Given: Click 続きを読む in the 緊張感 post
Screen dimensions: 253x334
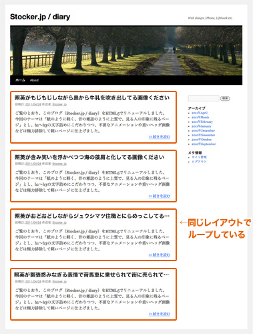Looking at the screenshot, I should (160, 314).
